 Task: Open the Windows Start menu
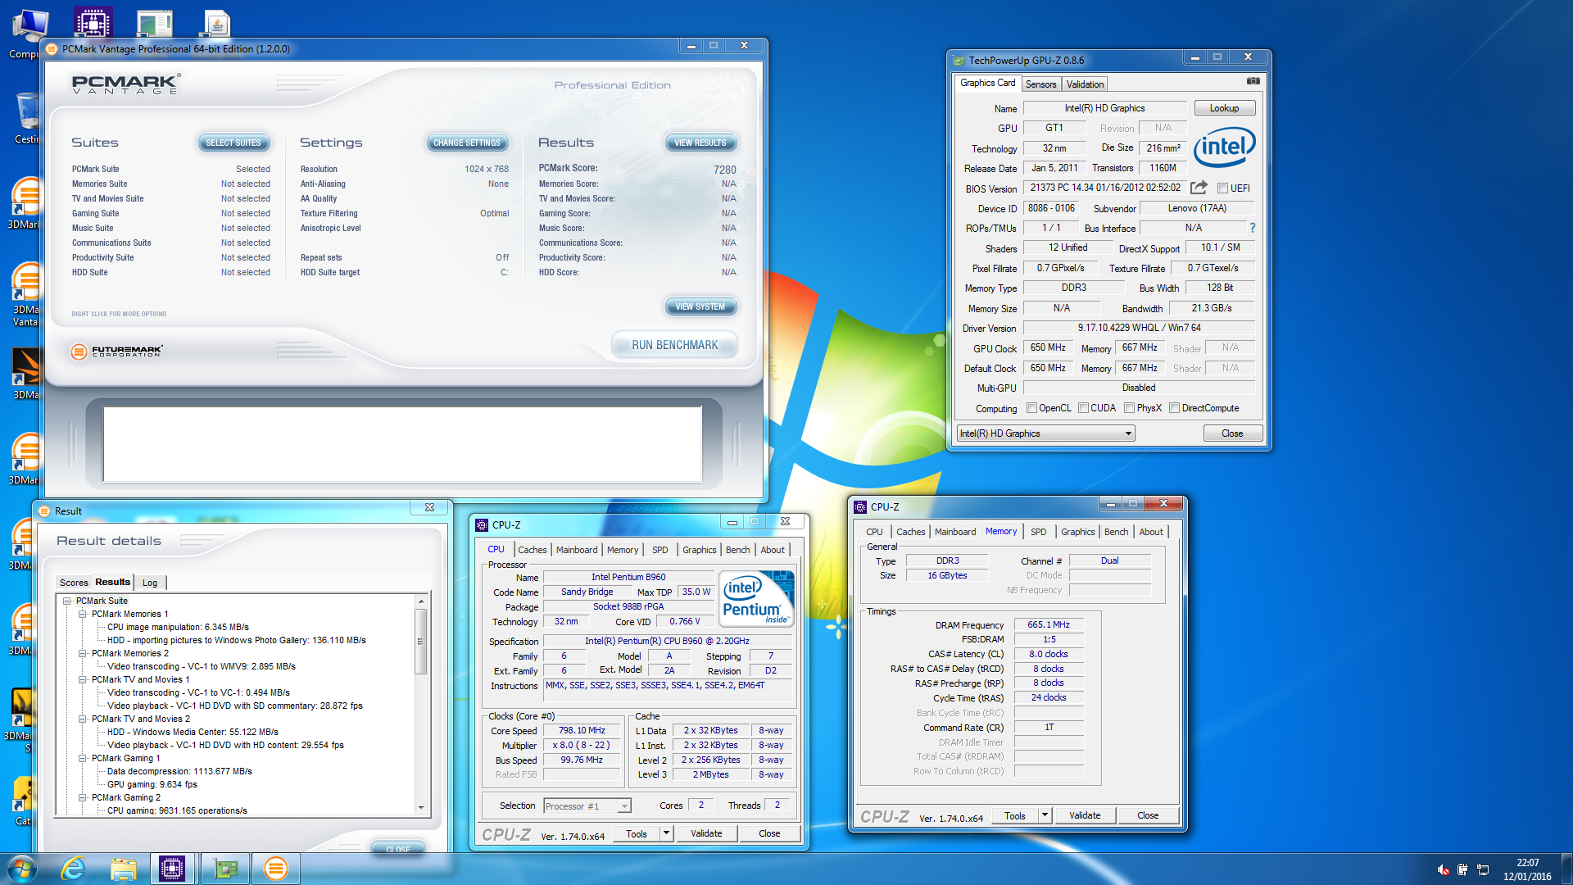point(22,868)
